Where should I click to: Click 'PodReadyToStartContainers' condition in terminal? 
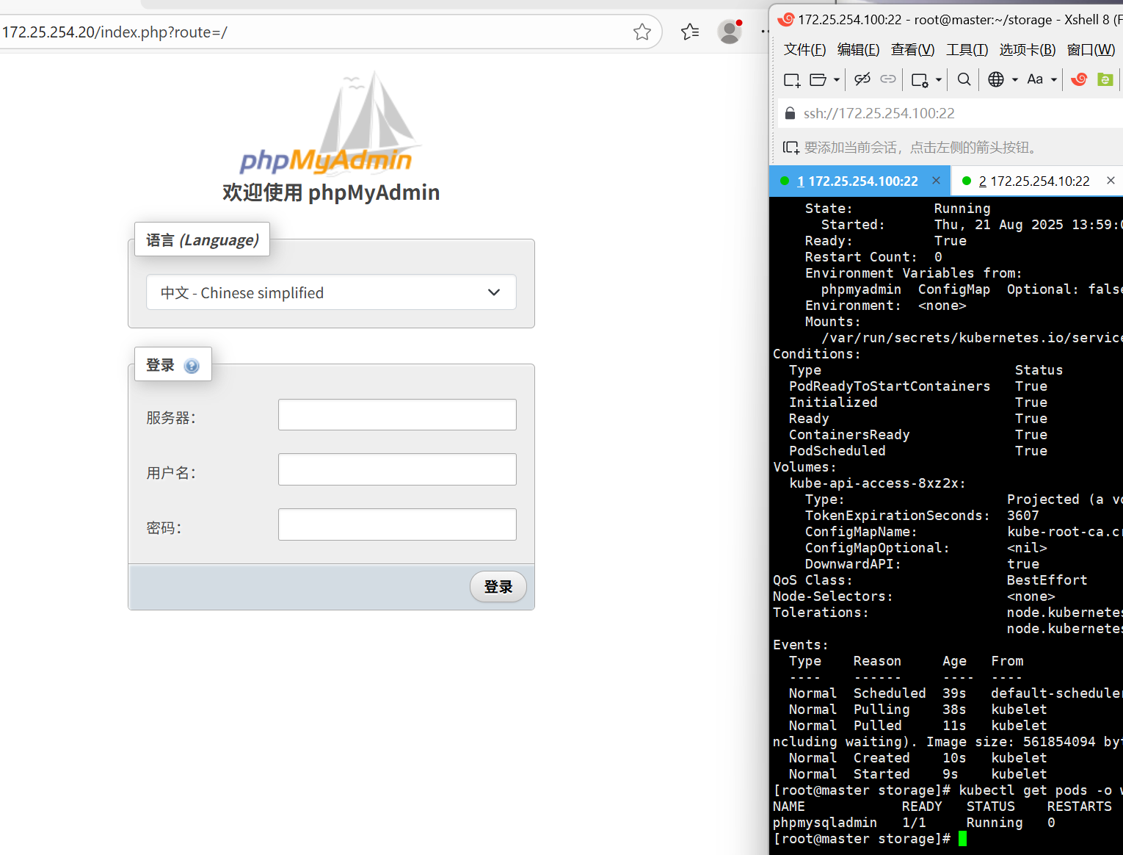click(890, 386)
